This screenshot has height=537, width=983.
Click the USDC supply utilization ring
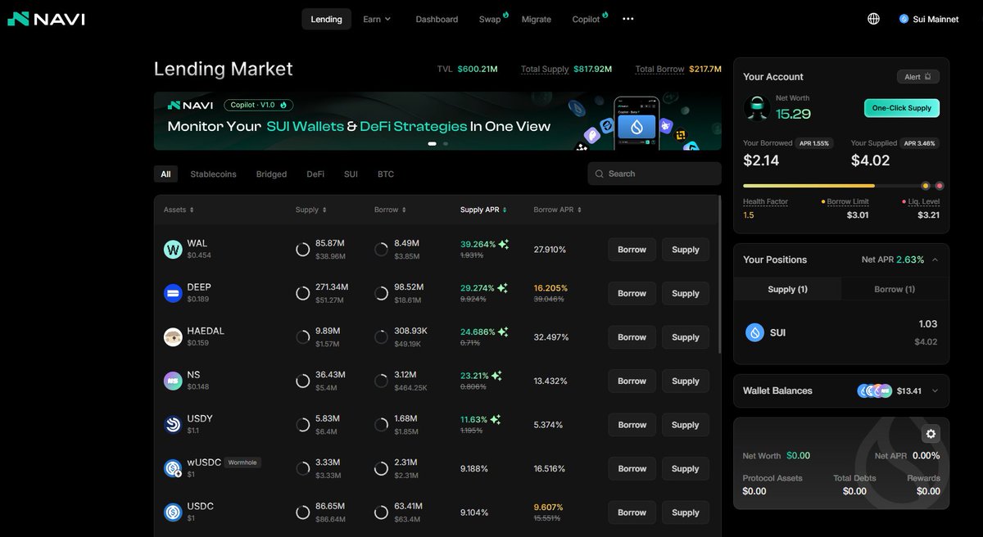tap(302, 512)
